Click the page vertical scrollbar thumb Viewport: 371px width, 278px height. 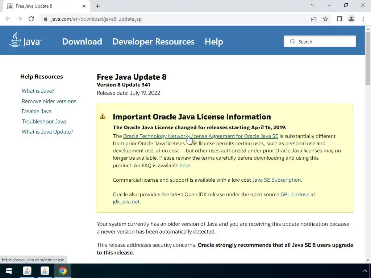tap(368, 58)
